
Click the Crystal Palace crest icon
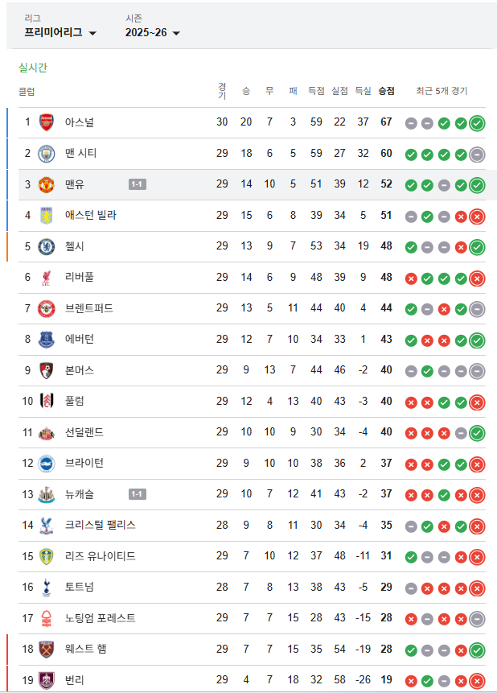47,525
